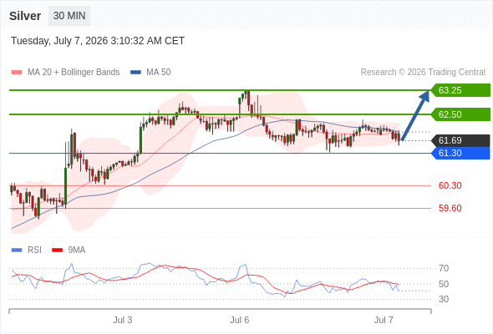The width and height of the screenshot is (493, 334).
Task: Click the blue upward forecast arrow
Action: point(415,115)
